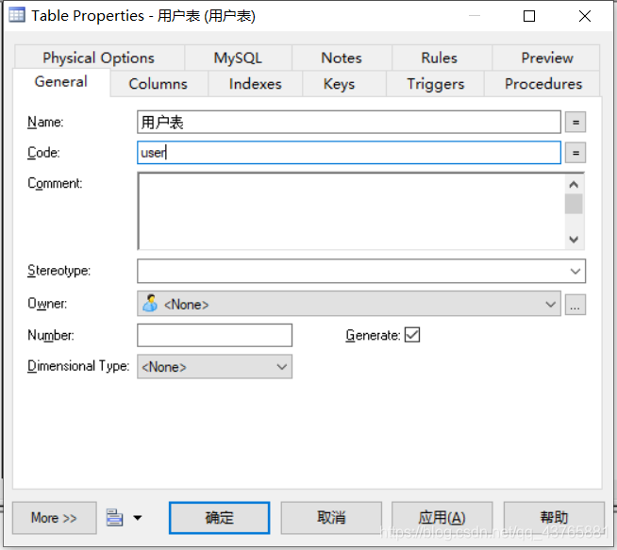Click the 应用(A) apply button
617x550 pixels.
(x=442, y=518)
